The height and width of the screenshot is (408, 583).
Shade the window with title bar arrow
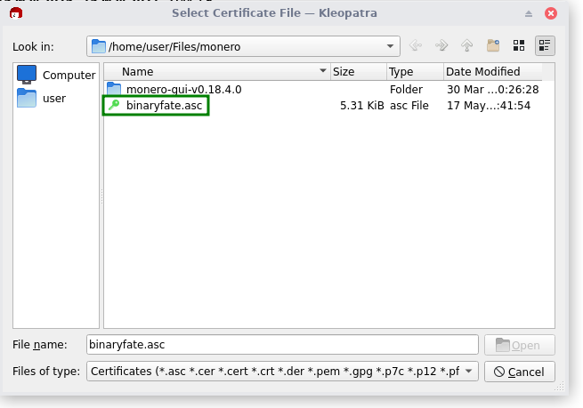[529, 13]
